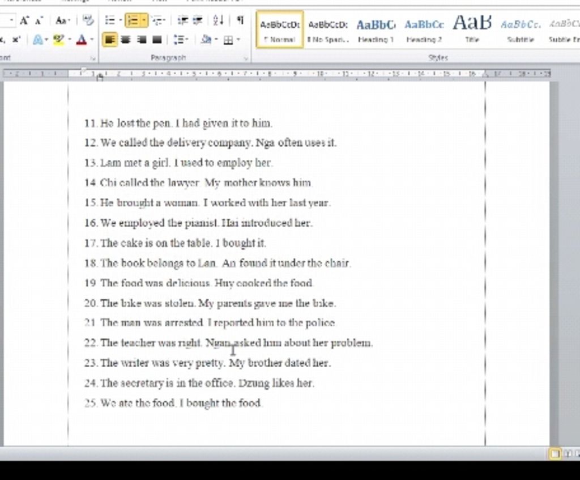Open line and paragraph spacing options
The image size is (580, 480).
181,39
